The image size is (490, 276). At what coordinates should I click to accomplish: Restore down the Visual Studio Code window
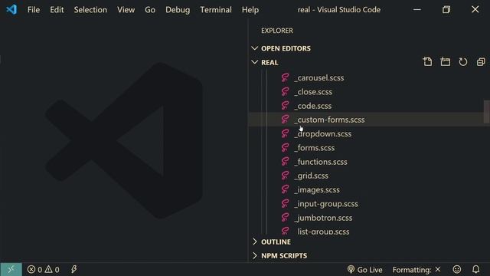tap(446, 10)
